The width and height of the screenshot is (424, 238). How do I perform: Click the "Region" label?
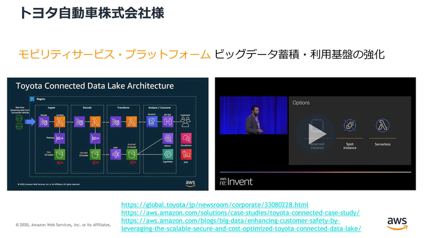tap(41, 99)
